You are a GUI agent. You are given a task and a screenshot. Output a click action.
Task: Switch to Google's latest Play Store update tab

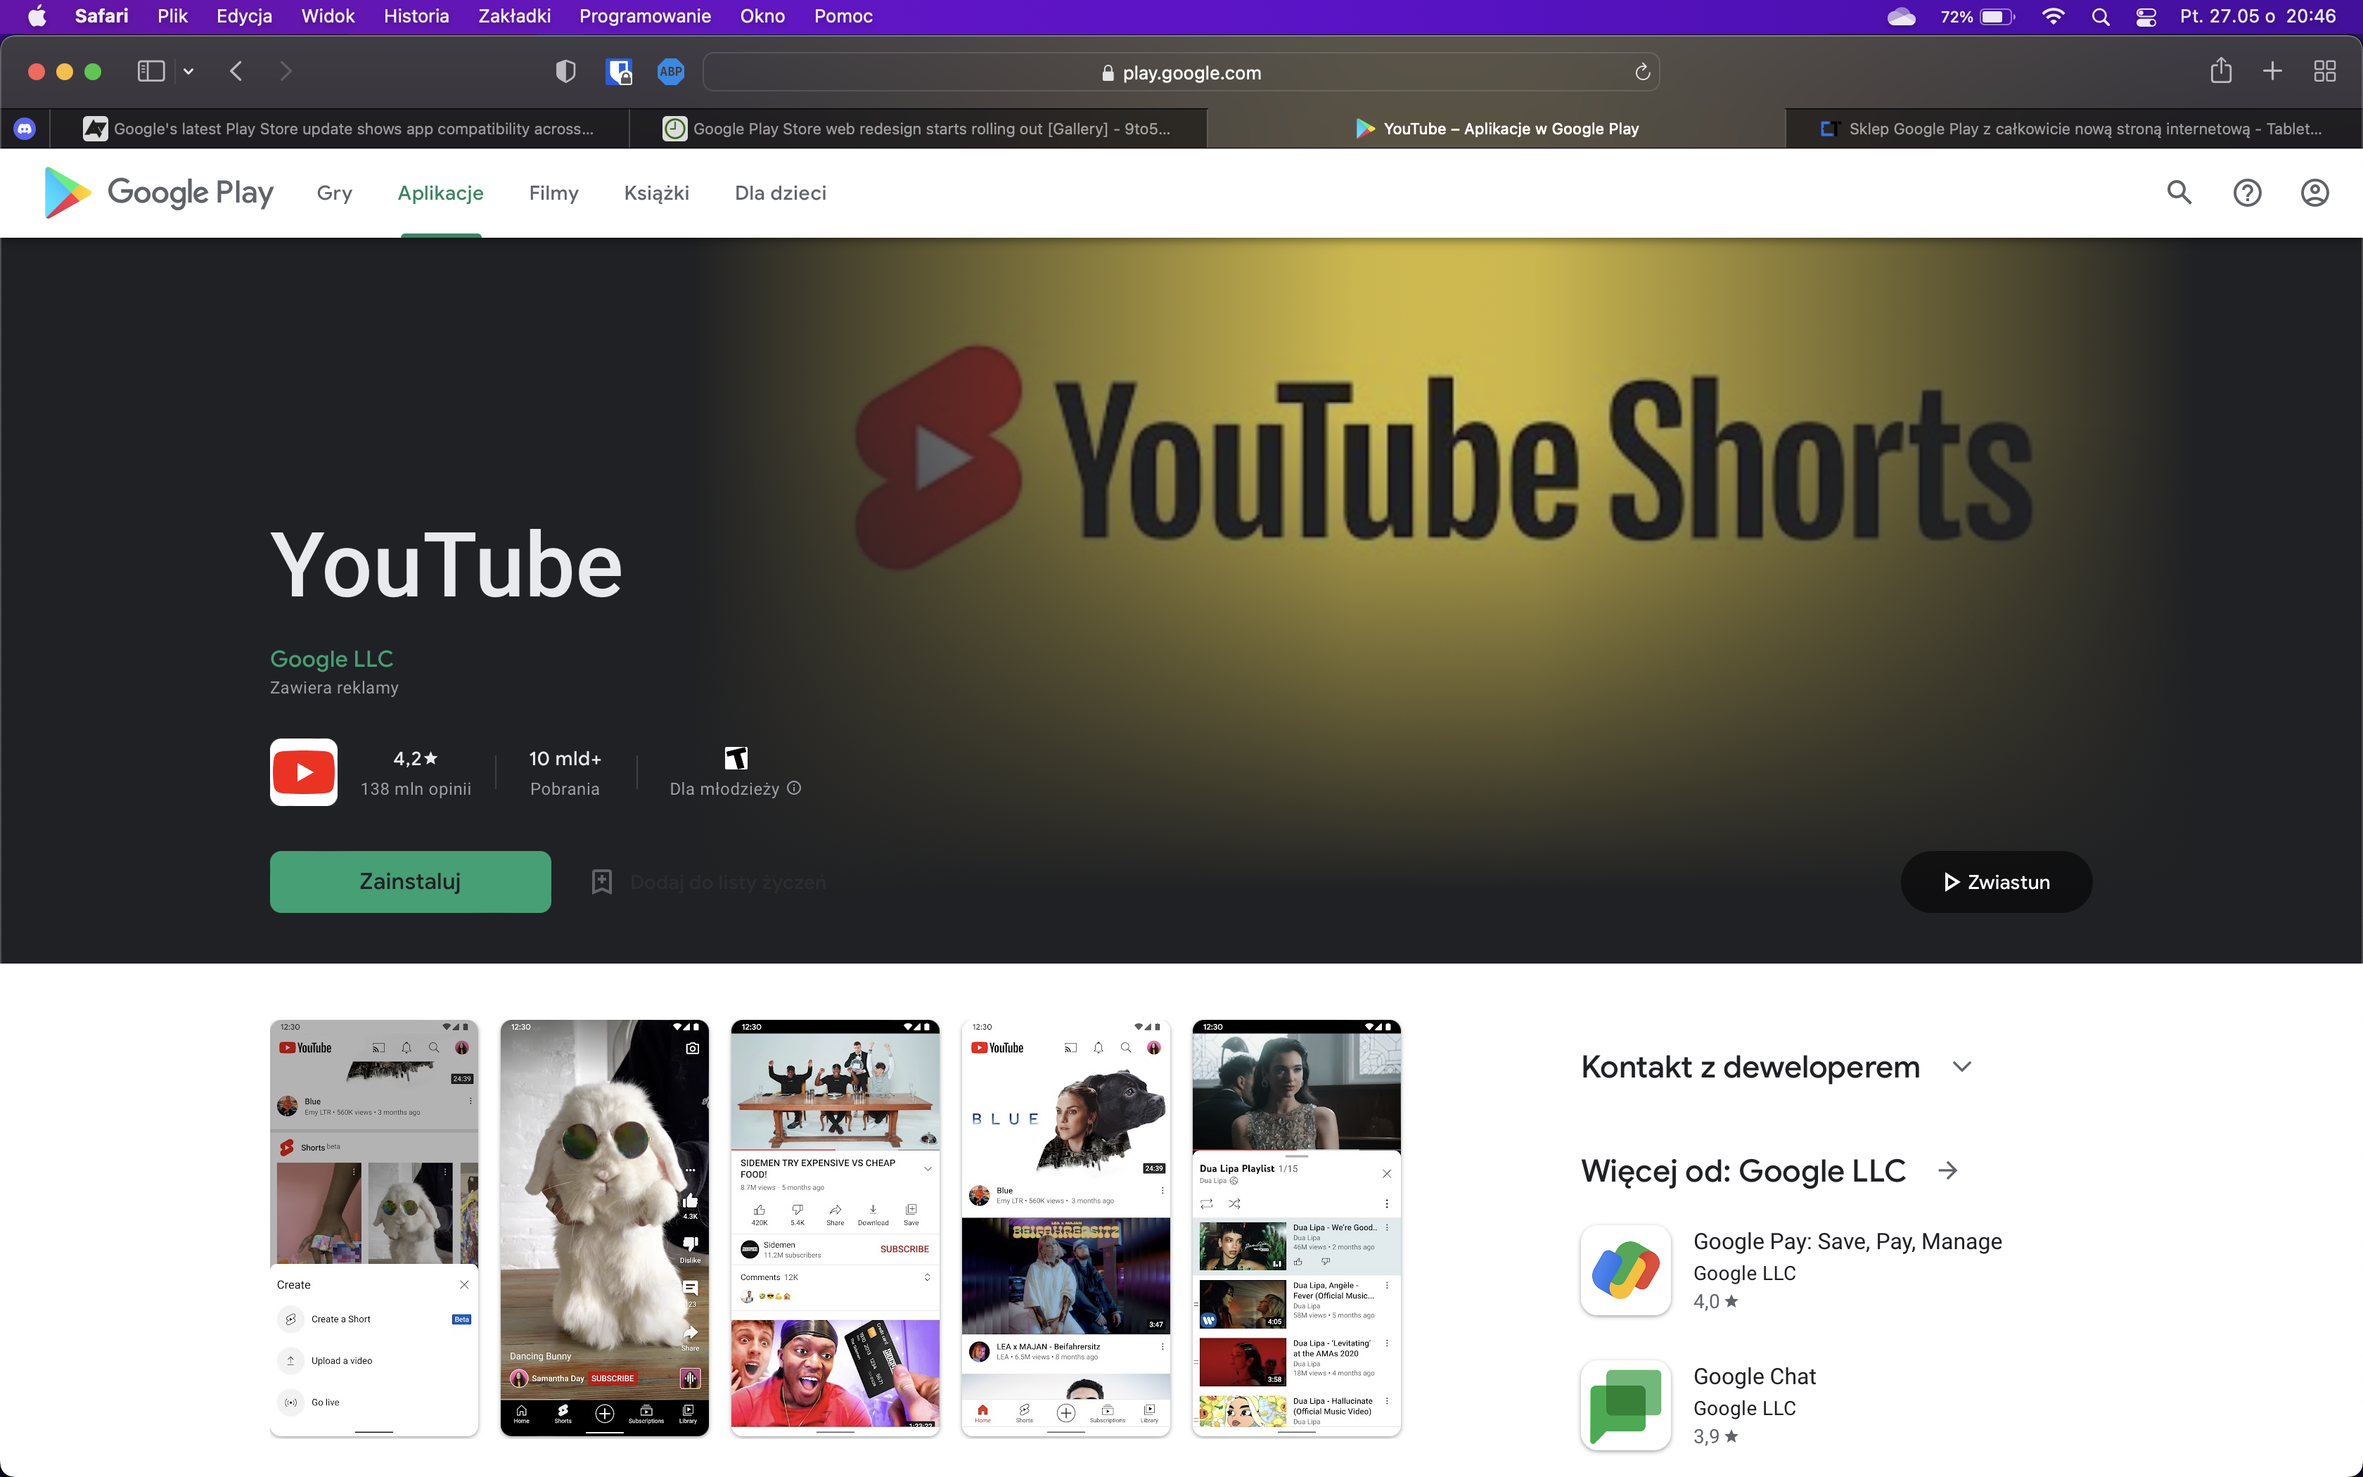(x=340, y=128)
